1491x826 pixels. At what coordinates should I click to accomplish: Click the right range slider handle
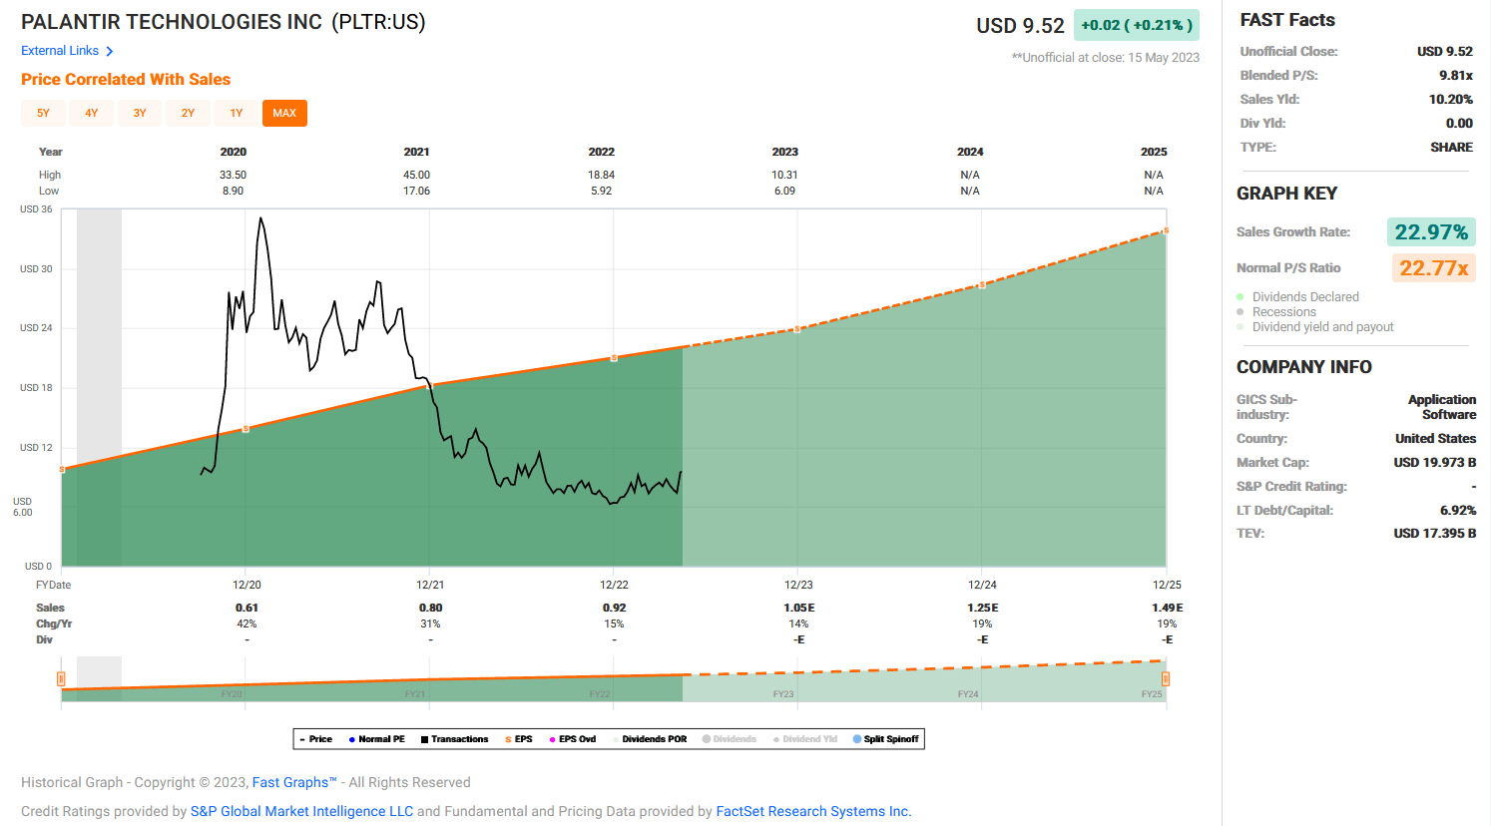tap(1165, 679)
